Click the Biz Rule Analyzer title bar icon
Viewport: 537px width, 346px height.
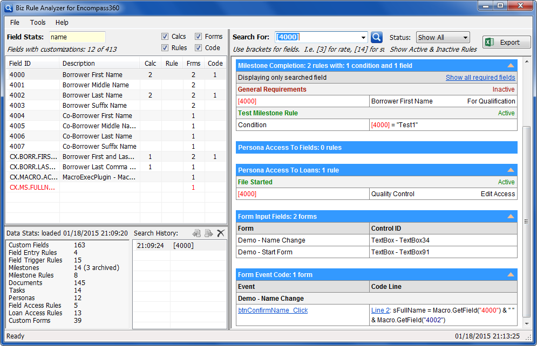9,8
